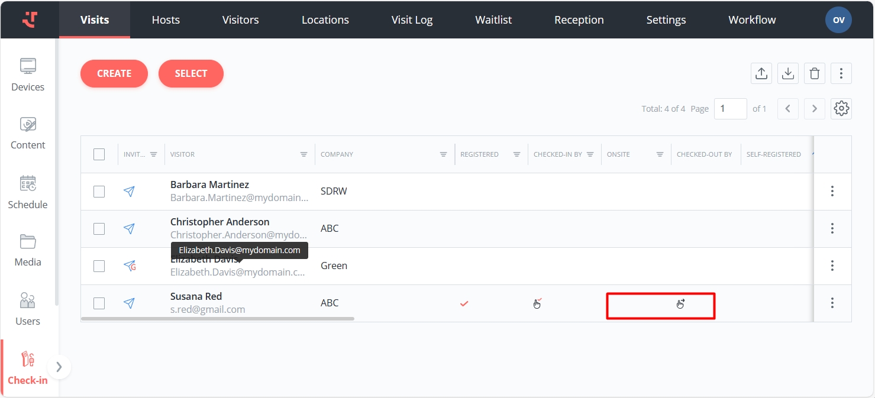Screen dimensions: 875x398
Task: Open the table settings gear icon
Action: [x=841, y=108]
